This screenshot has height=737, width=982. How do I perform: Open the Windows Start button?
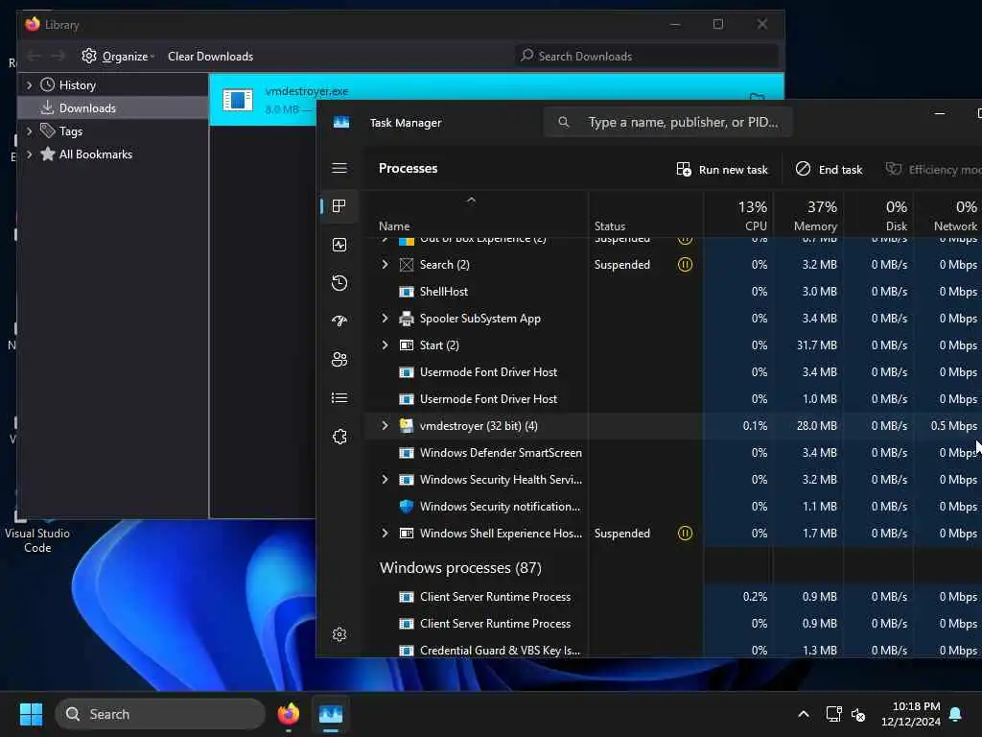click(31, 714)
